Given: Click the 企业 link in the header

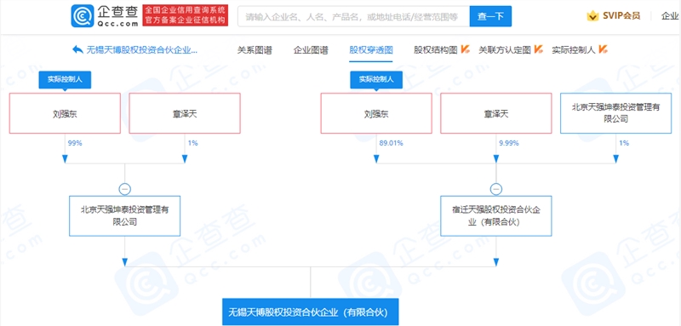Looking at the screenshot, I should [670, 16].
